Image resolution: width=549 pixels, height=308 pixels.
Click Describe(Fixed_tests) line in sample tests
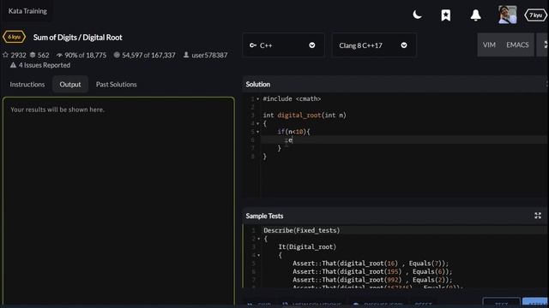click(301, 230)
